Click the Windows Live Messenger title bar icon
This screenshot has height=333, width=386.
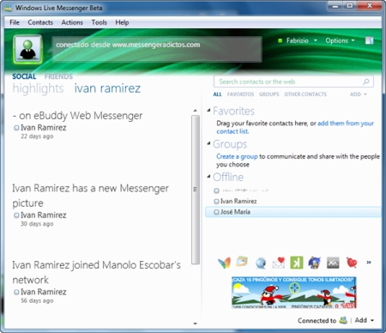(9, 8)
